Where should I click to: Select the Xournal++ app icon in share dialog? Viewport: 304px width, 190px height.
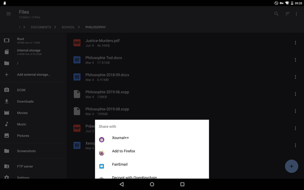point(101,139)
